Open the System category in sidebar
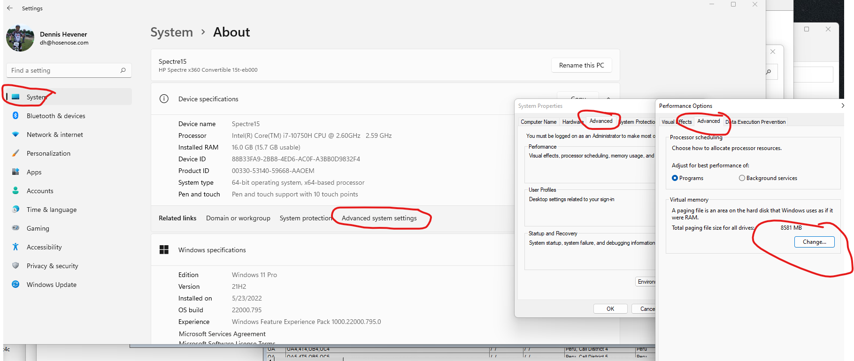 pos(69,97)
